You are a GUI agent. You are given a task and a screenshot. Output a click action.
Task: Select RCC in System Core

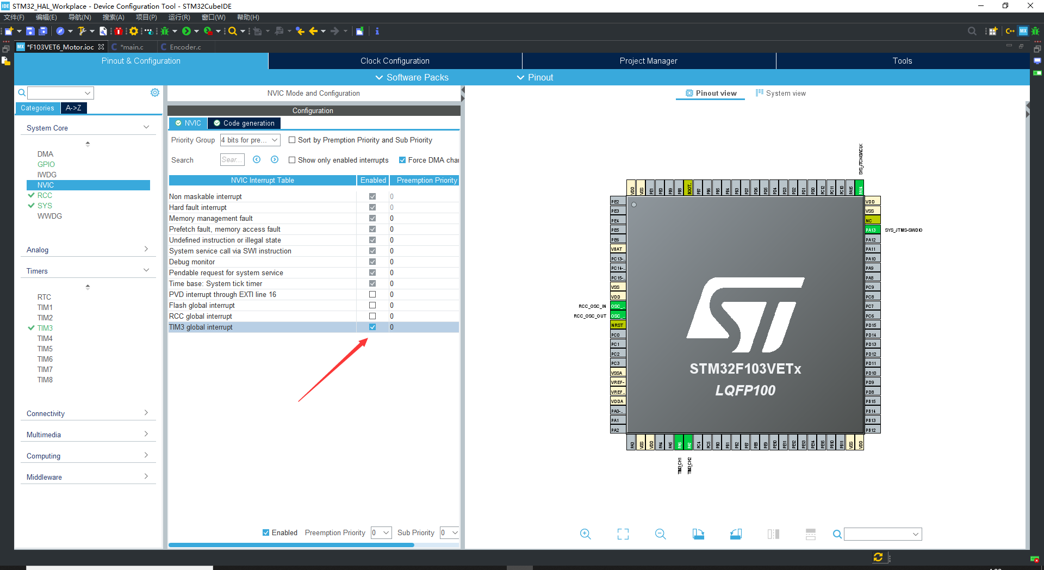point(45,195)
